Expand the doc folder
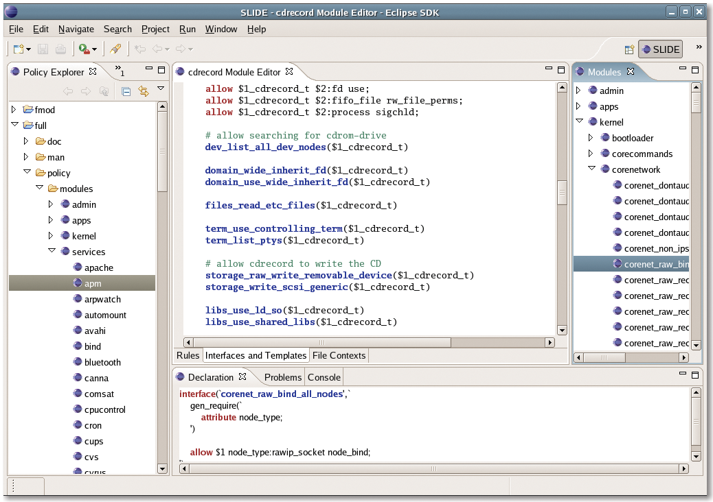The height and width of the screenshot is (502, 713). [26, 141]
